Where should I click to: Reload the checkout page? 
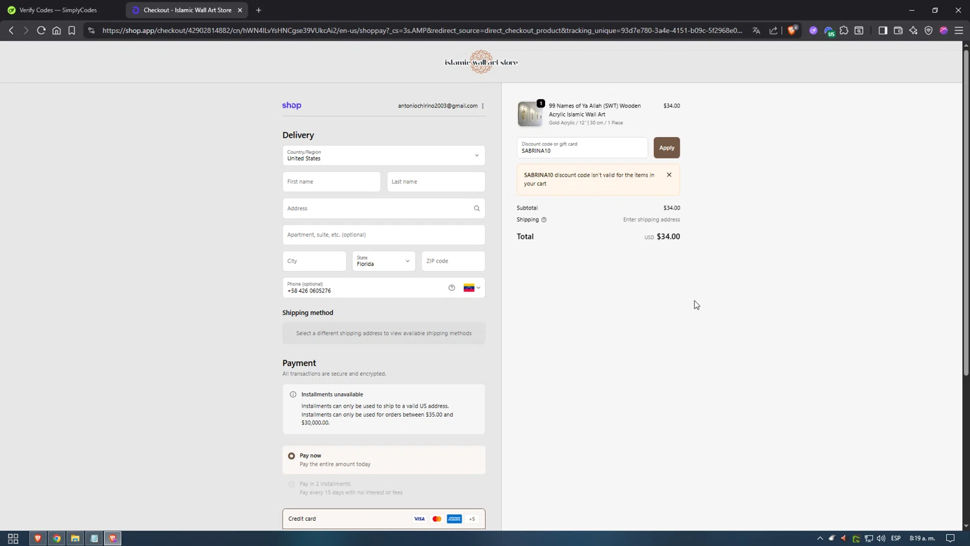tap(41, 30)
